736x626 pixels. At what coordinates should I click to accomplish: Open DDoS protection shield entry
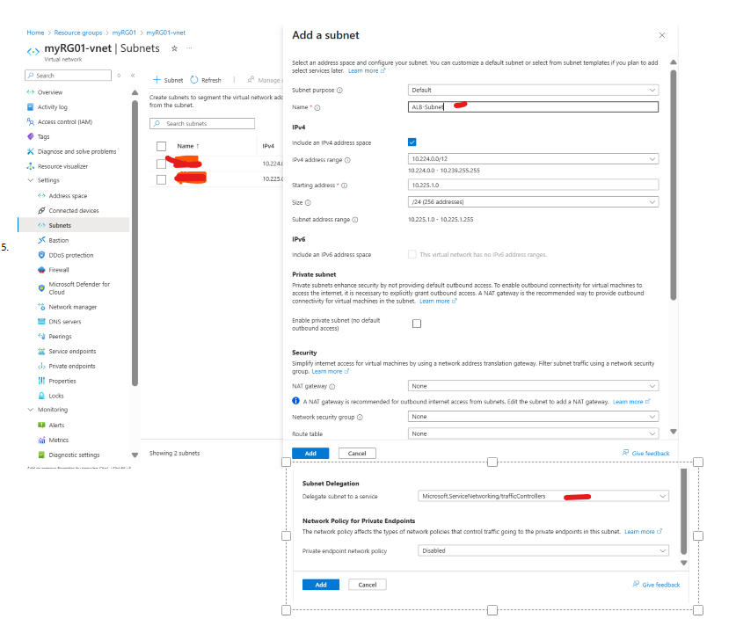coord(42,255)
